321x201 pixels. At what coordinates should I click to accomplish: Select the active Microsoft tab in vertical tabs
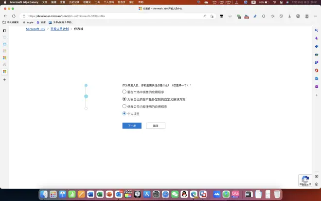click(x=4, y=72)
